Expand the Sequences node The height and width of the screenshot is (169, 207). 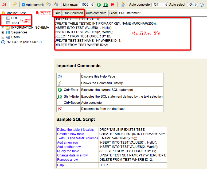click(3, 32)
